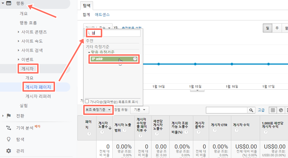Select the 탐색 tab
Image resolution: width=288 pixels, height=158 pixels.
pyautogui.click(x=87, y=5)
